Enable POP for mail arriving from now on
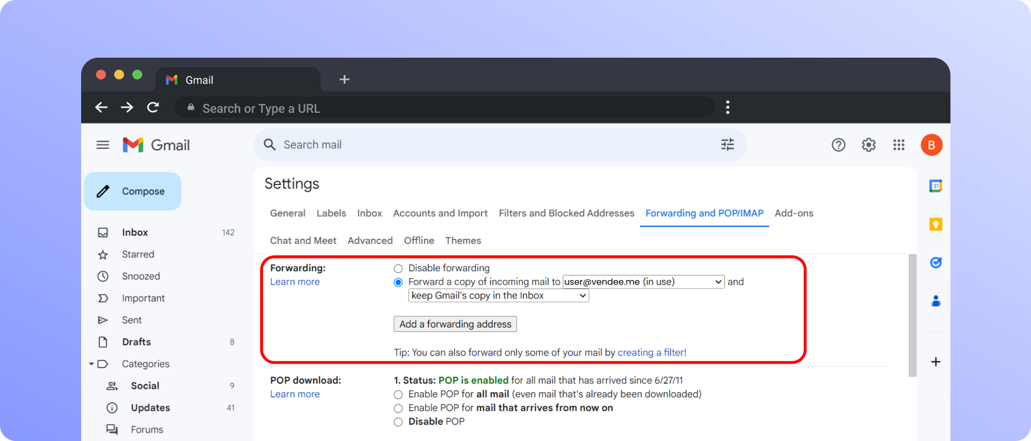1031x441 pixels. pos(398,409)
